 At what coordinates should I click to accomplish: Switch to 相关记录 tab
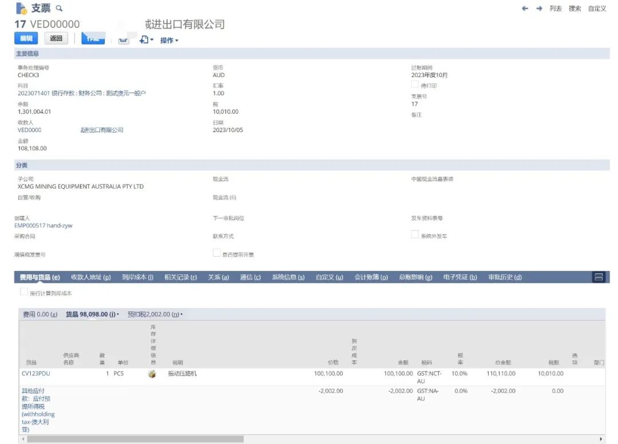click(180, 277)
